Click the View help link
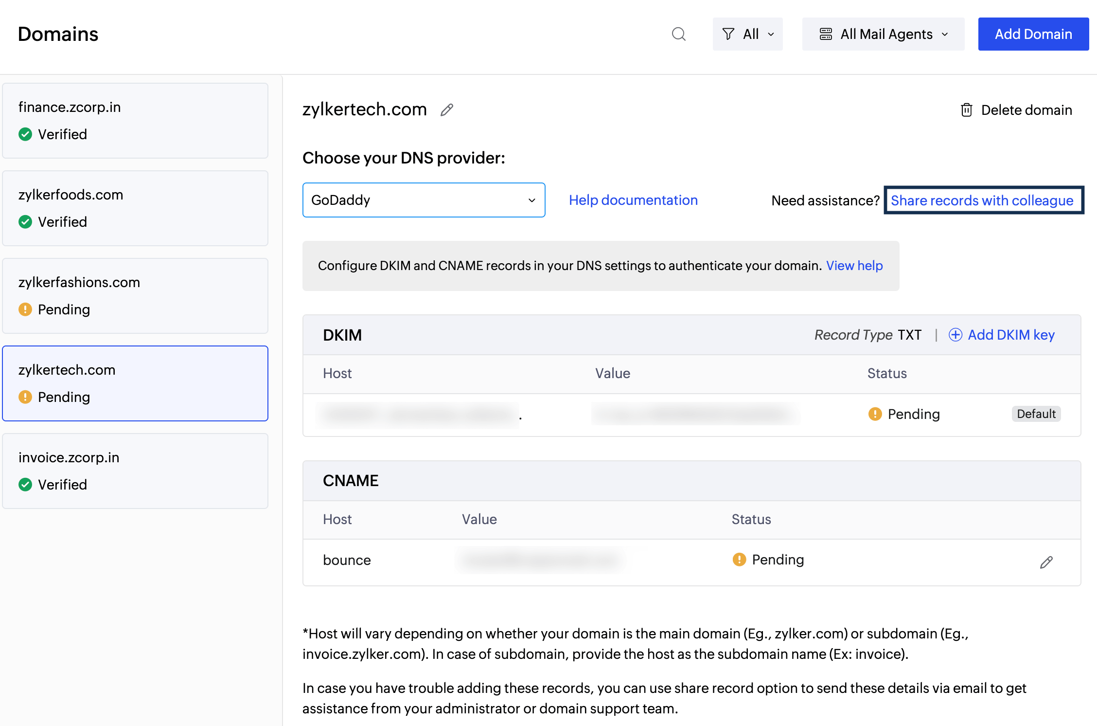Screen dimensions: 1097x726 (854, 266)
